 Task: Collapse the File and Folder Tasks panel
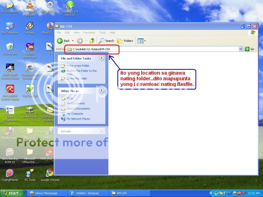101,58
